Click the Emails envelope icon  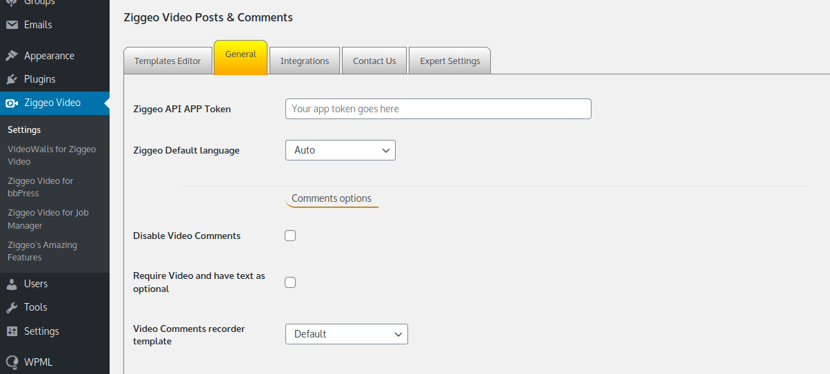tap(12, 25)
